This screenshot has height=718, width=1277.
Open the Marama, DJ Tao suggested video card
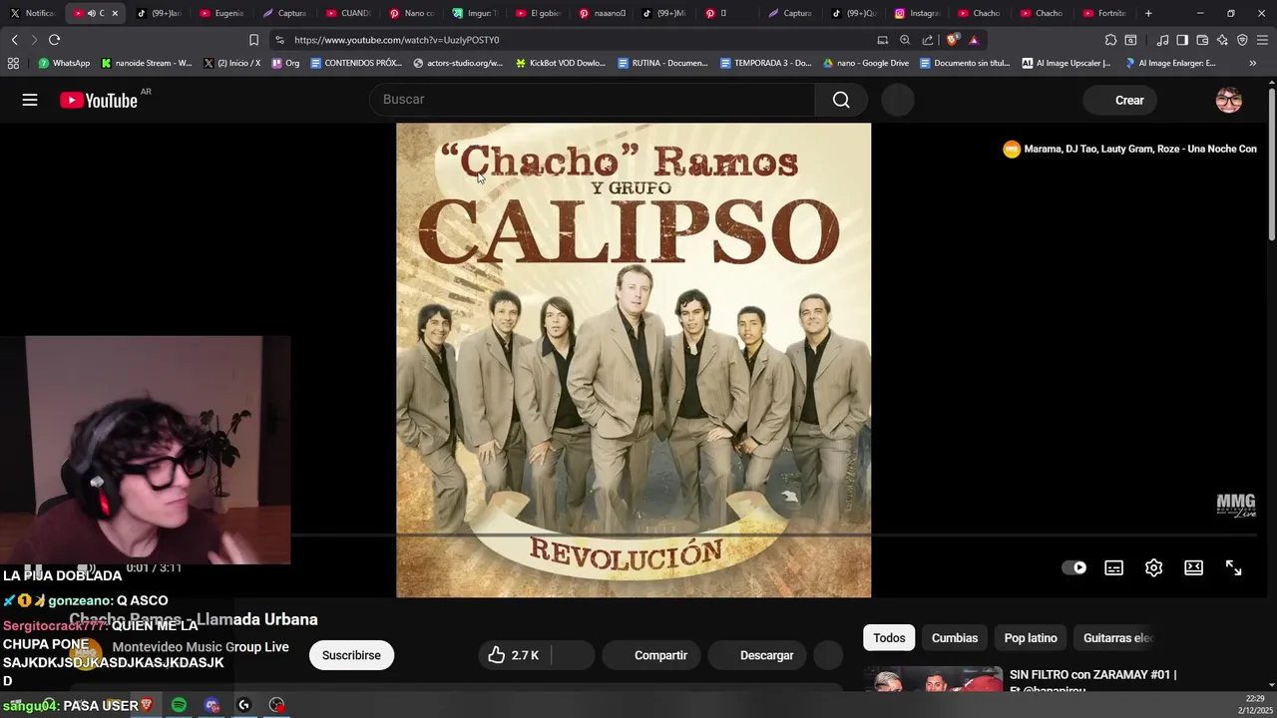click(1129, 149)
